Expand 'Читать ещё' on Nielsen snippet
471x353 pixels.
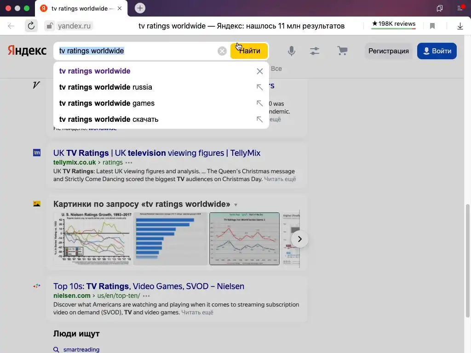point(197,313)
